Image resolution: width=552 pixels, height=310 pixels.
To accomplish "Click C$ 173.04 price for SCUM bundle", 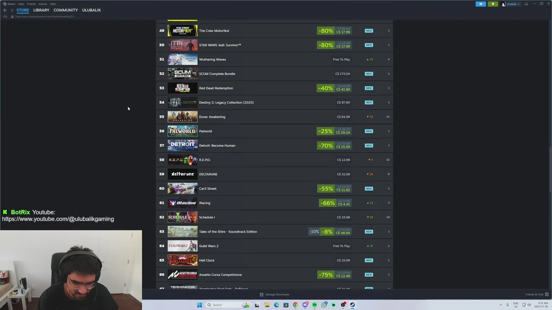I will (342, 74).
